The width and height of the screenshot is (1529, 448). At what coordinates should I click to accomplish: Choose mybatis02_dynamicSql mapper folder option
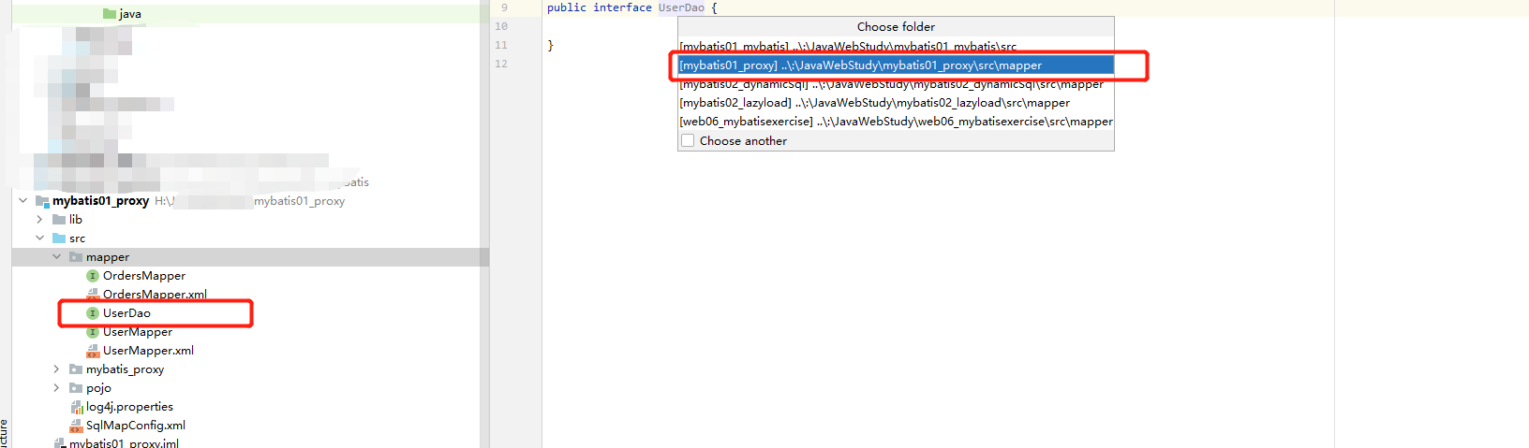pyautogui.click(x=896, y=84)
